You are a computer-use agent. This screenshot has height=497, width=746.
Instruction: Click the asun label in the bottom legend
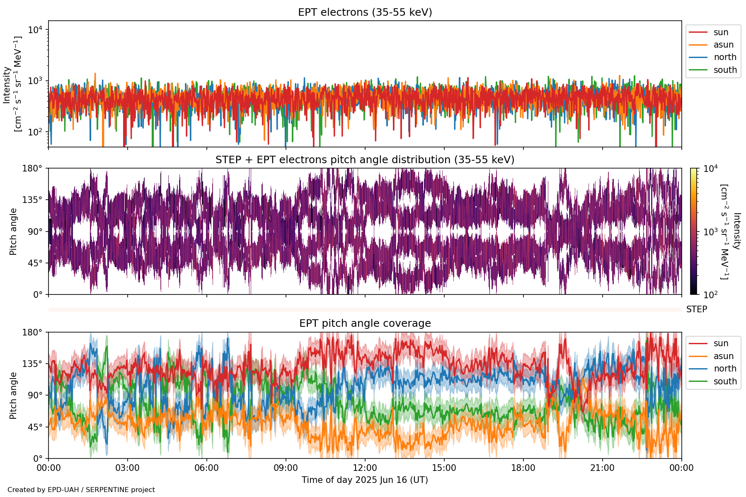723,356
